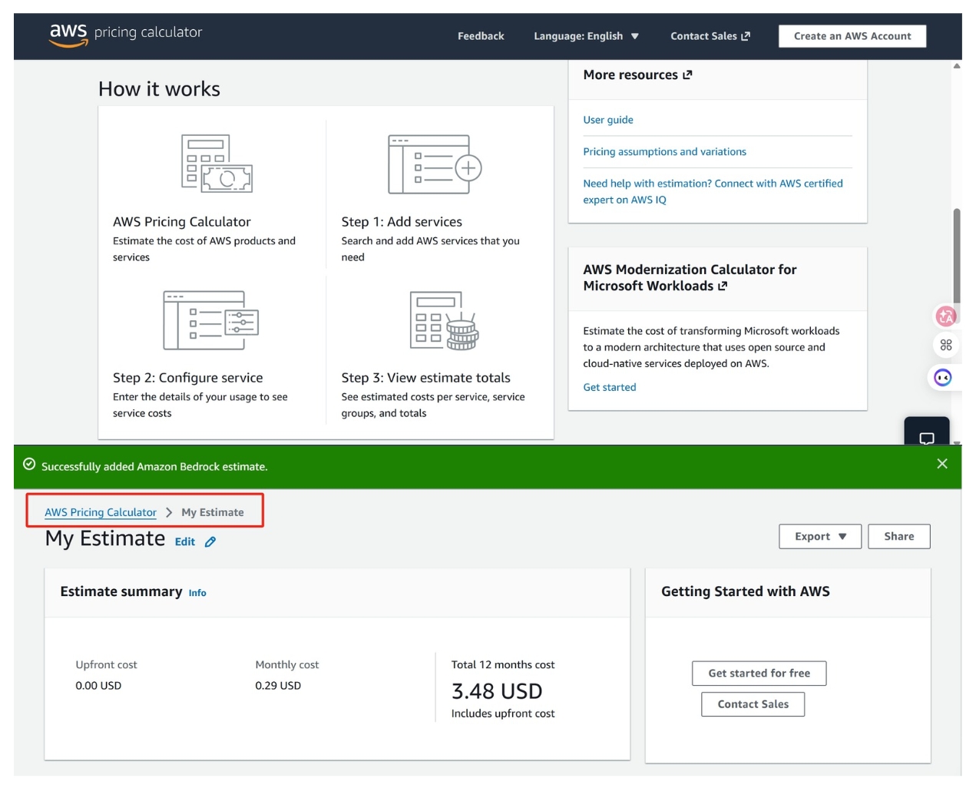Screen dimensions: 976x798
Task: Open the Feedback link in header
Action: click(x=481, y=36)
